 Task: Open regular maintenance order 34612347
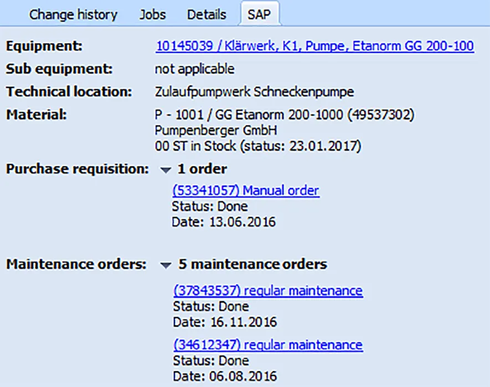[267, 346]
